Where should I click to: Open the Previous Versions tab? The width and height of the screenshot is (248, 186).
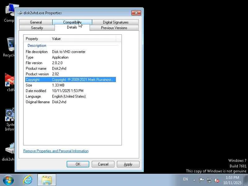point(114,28)
